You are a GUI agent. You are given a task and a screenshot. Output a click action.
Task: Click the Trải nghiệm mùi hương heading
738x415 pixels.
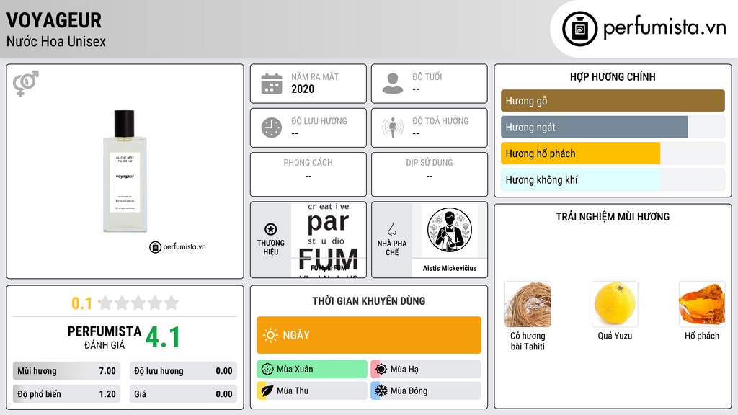pos(613,217)
